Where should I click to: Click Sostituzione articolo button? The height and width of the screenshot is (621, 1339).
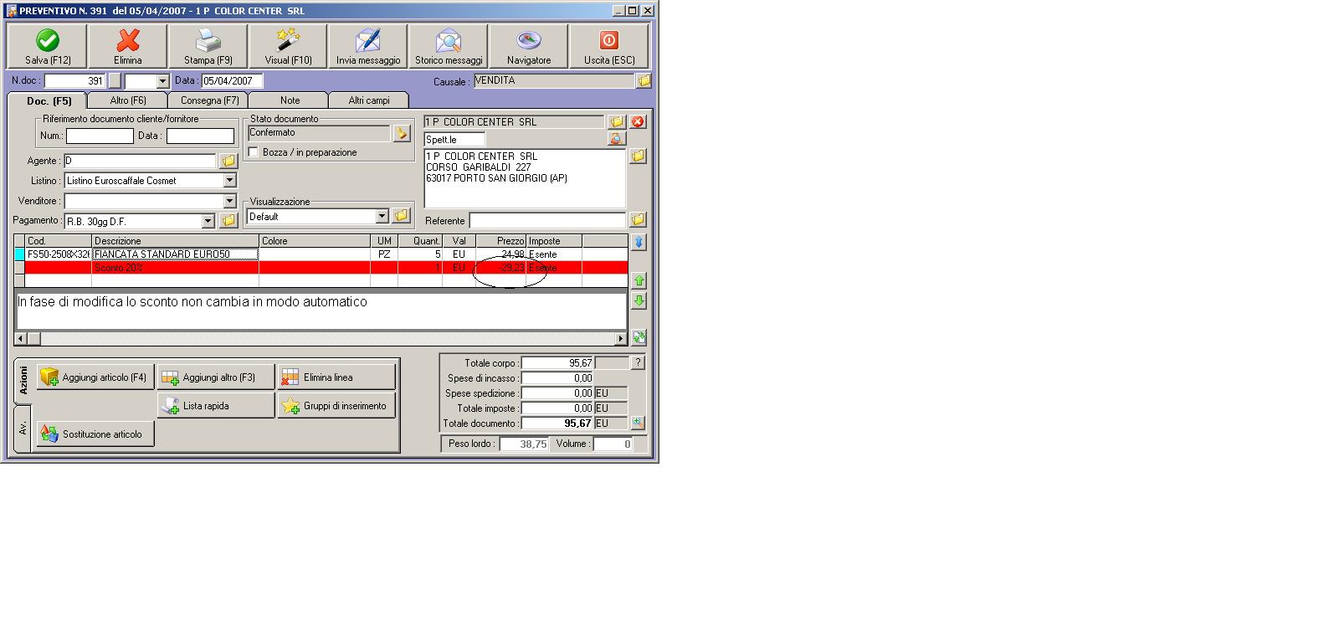[x=95, y=434]
